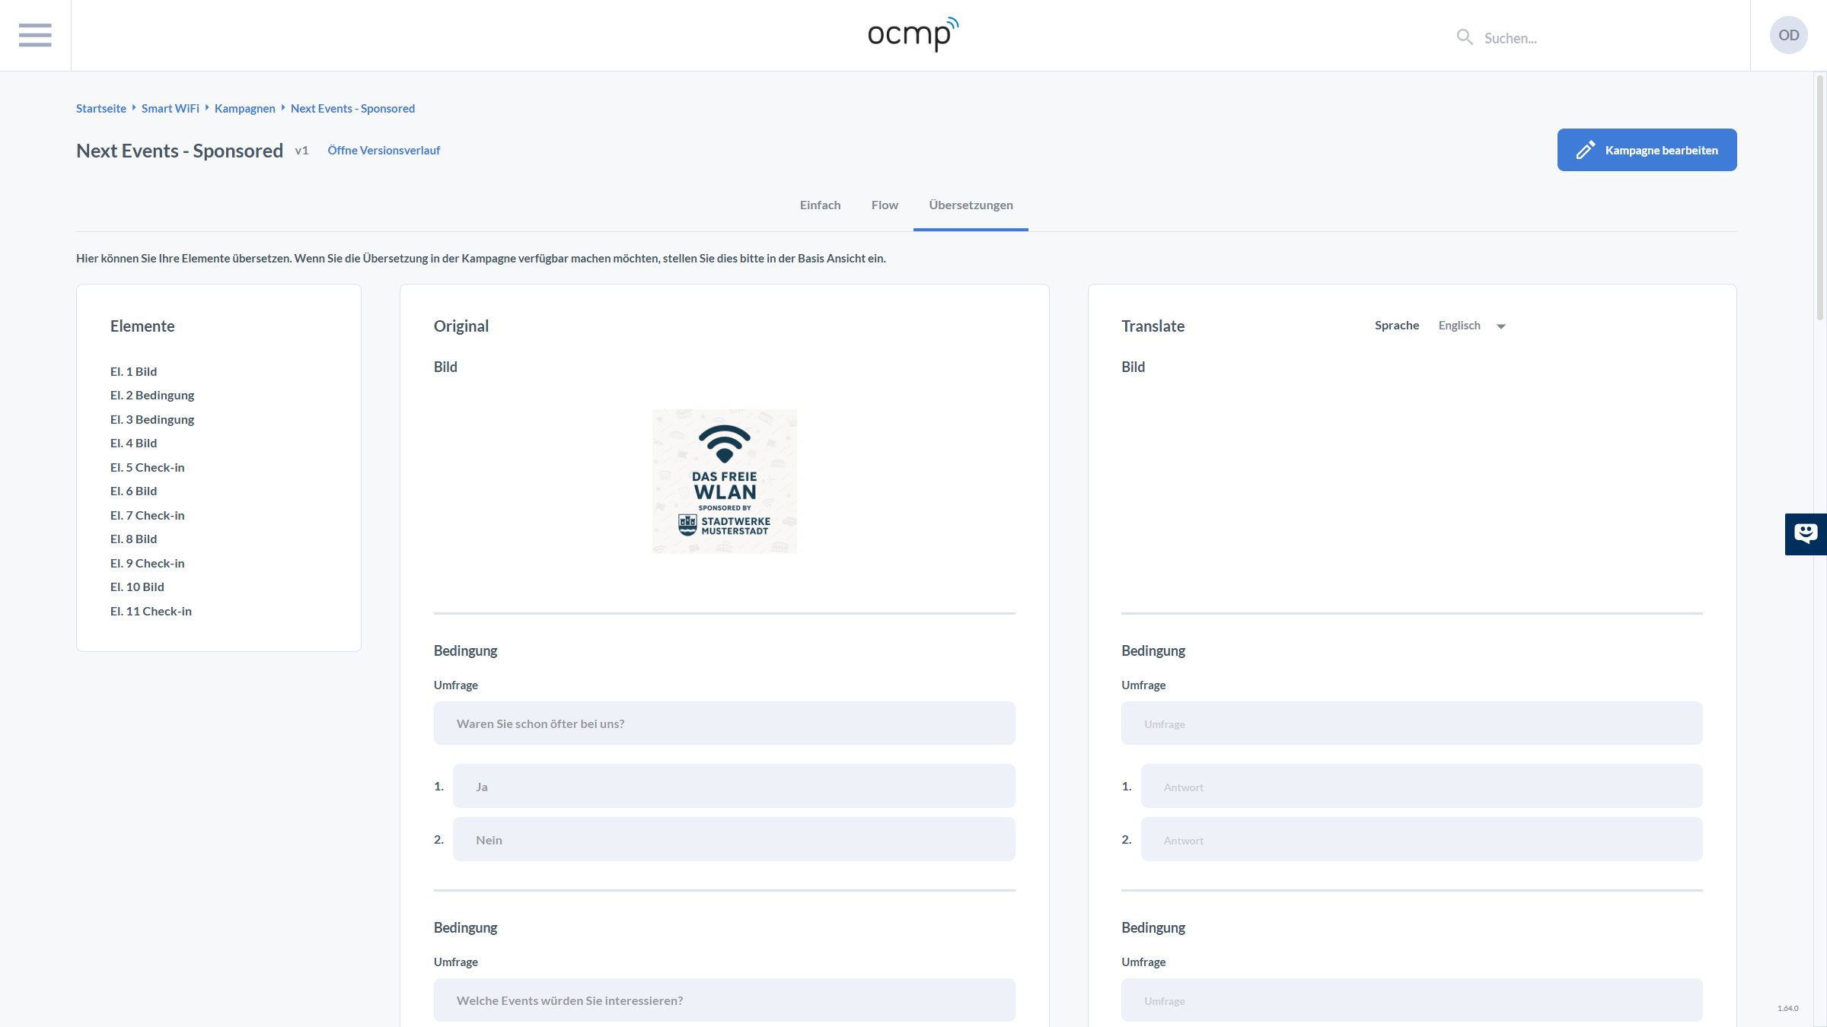Go to Kampagnen breadcrumb
Viewport: 1827px width, 1027px height.
tap(244, 108)
